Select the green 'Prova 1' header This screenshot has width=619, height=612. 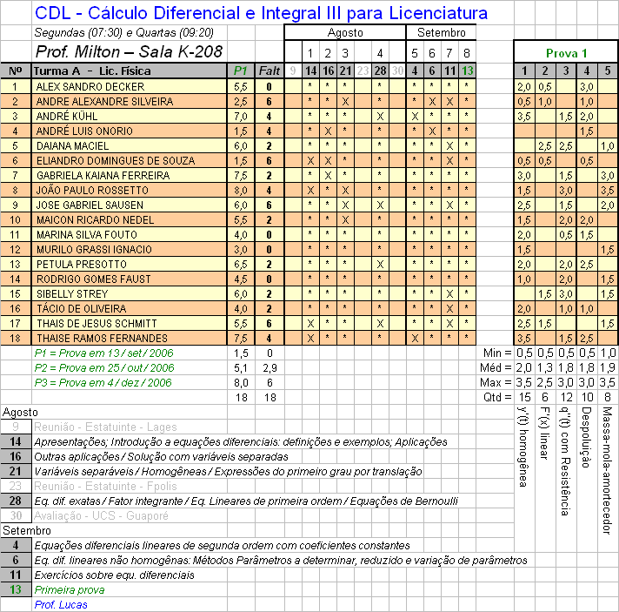tap(566, 53)
